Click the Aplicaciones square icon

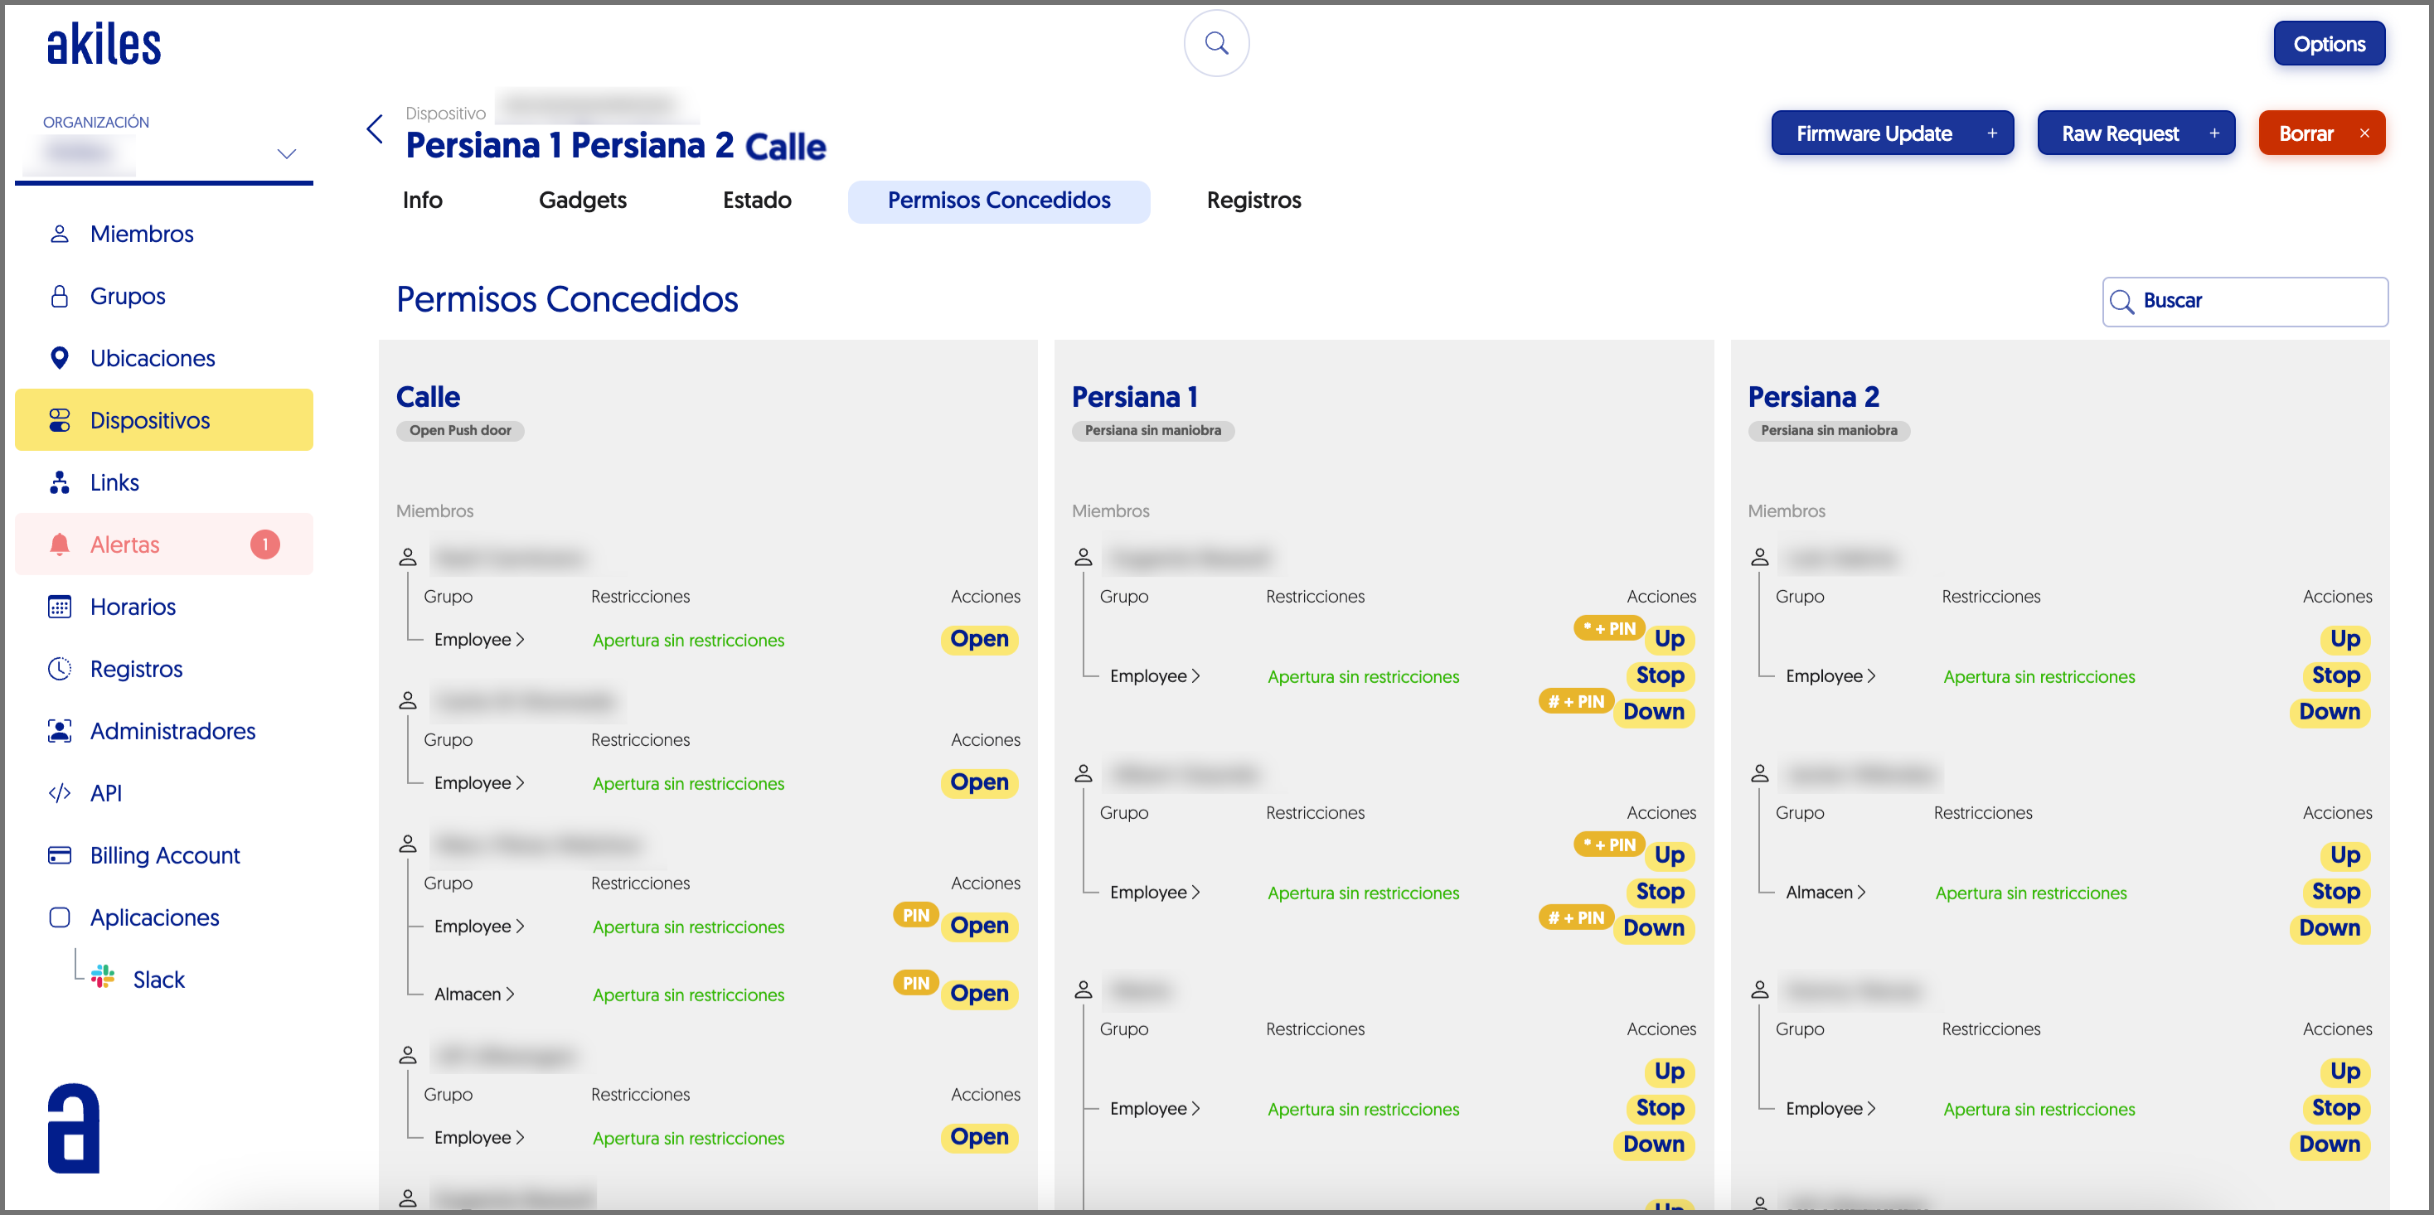point(60,917)
